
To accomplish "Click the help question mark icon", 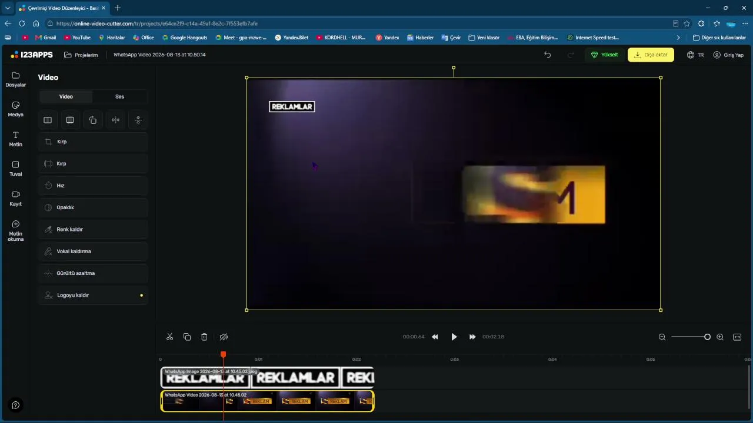I will pos(15,405).
